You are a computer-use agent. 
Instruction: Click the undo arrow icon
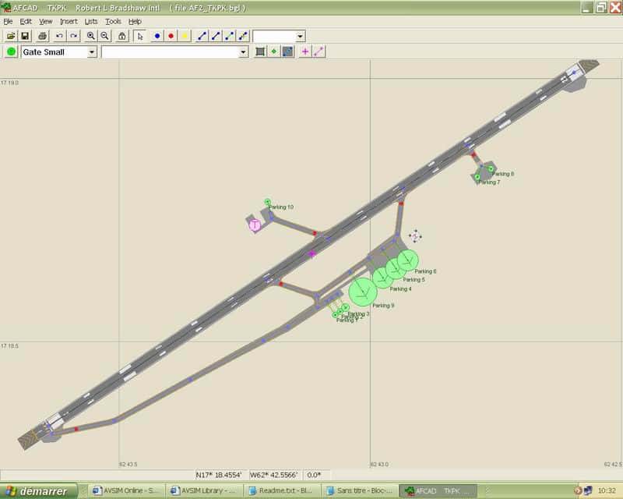[x=60, y=36]
